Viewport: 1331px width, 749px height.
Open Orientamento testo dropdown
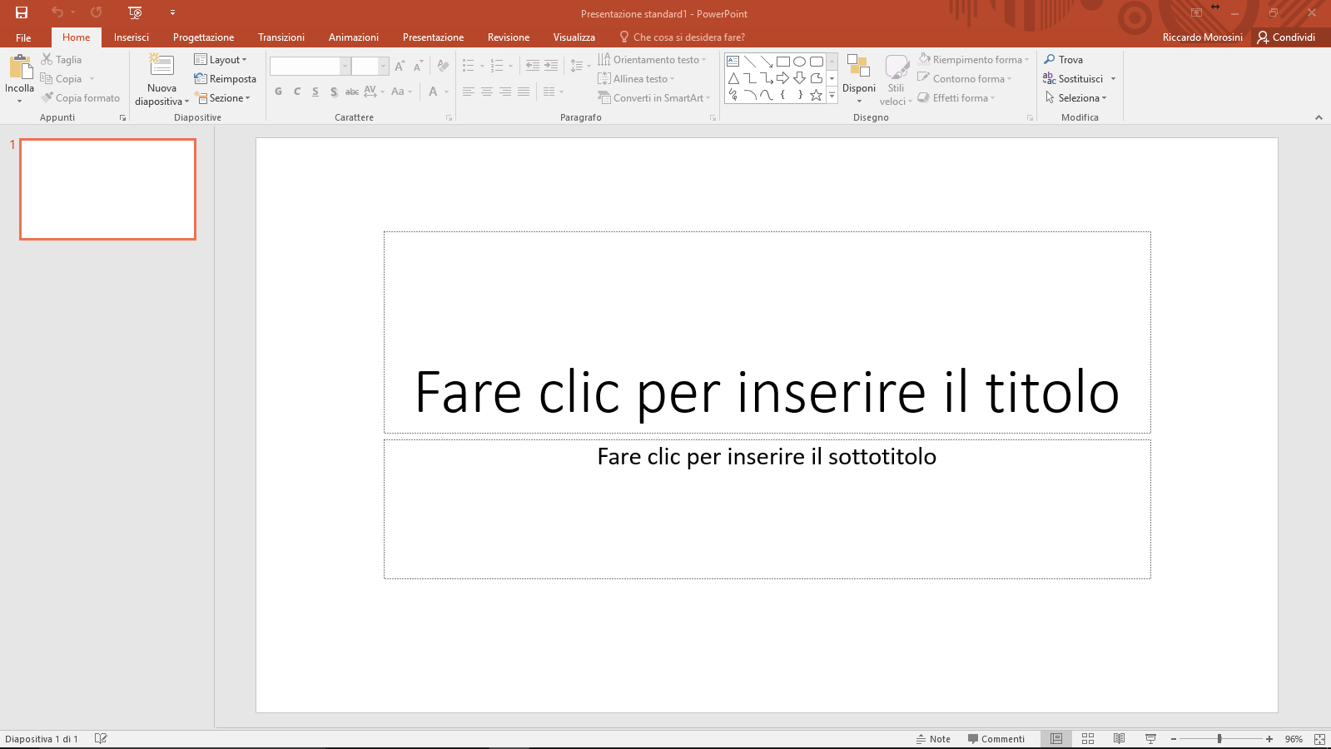[652, 60]
